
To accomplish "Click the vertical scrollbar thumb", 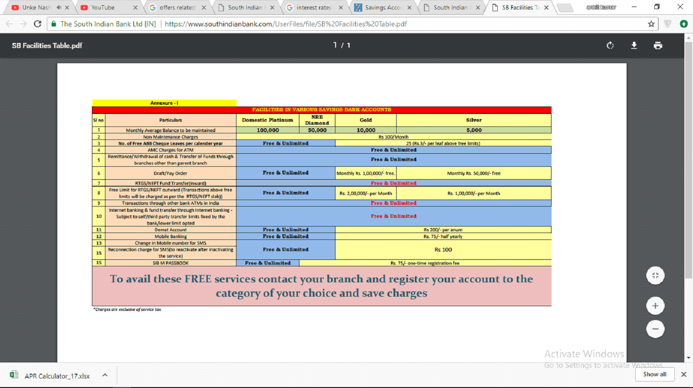I will click(x=689, y=160).
